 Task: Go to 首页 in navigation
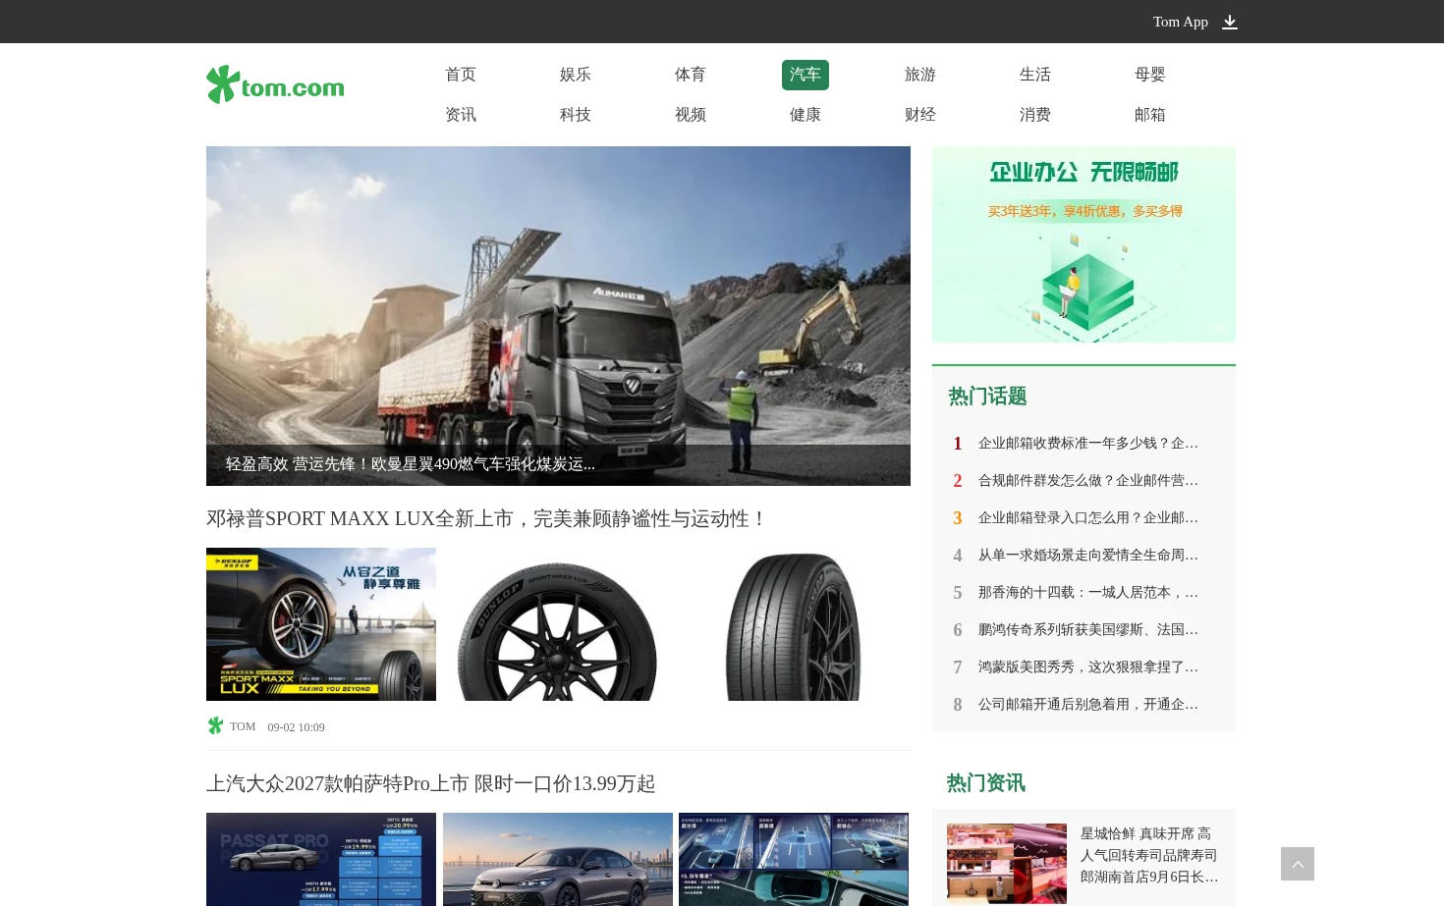coord(461,75)
